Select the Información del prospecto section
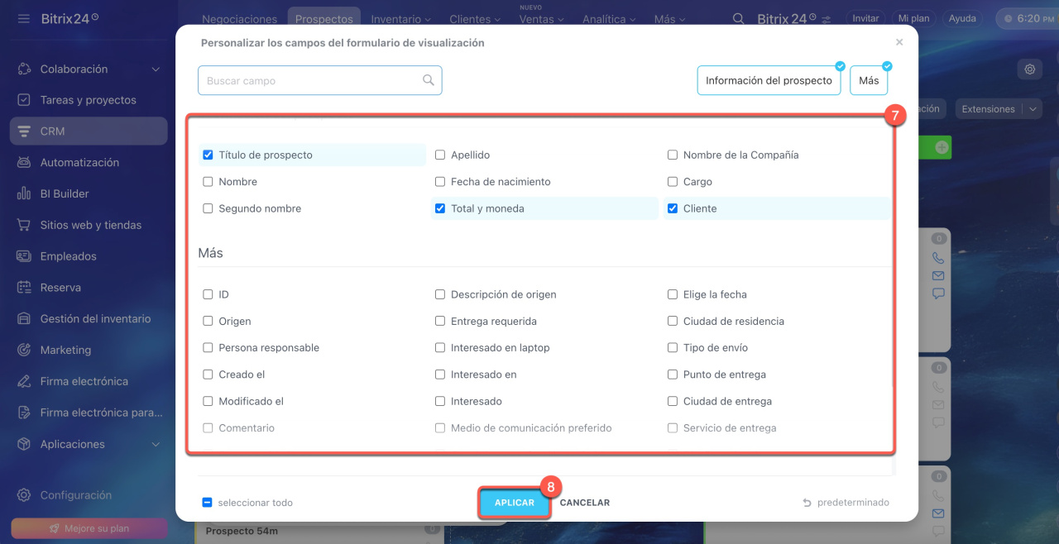1059x544 pixels. (x=769, y=81)
